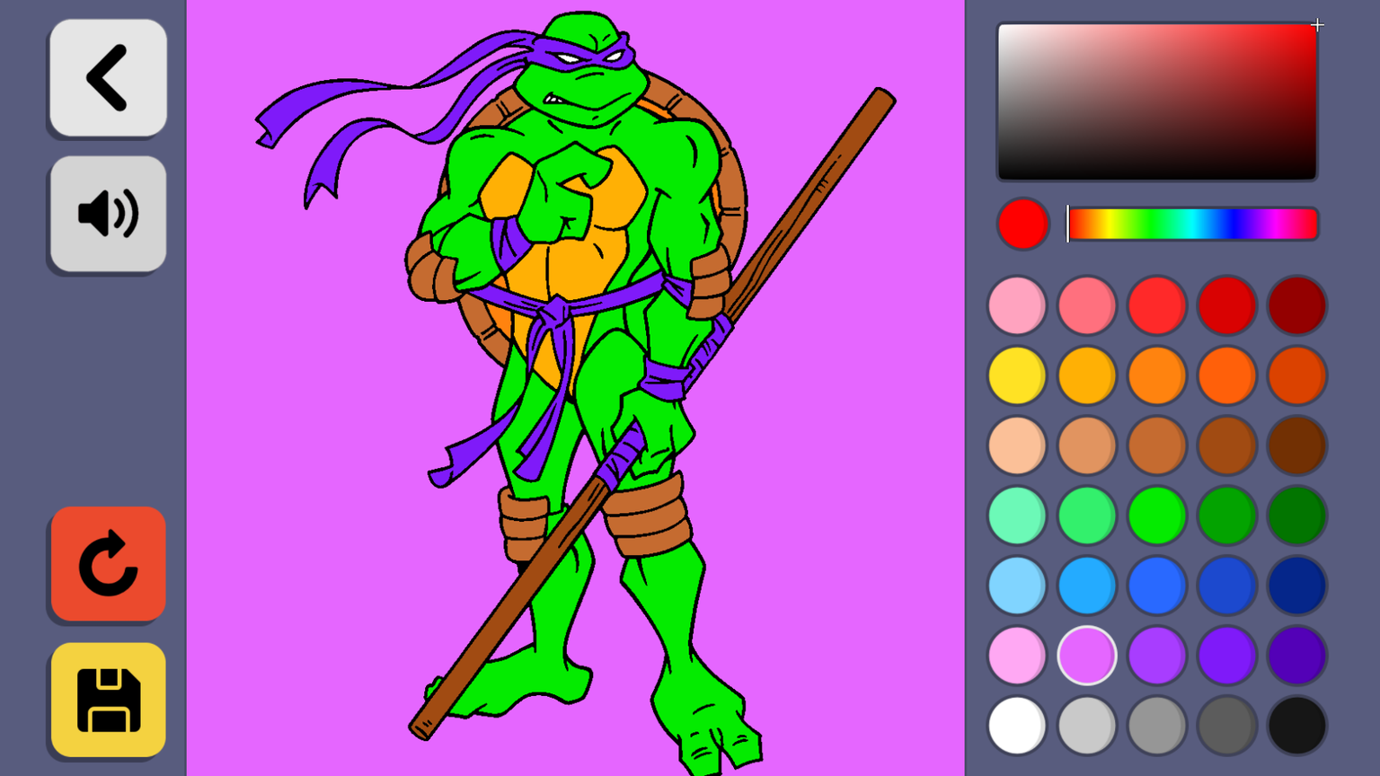Select the white color swatch
Screen dimensions: 1380x776
point(1017,726)
